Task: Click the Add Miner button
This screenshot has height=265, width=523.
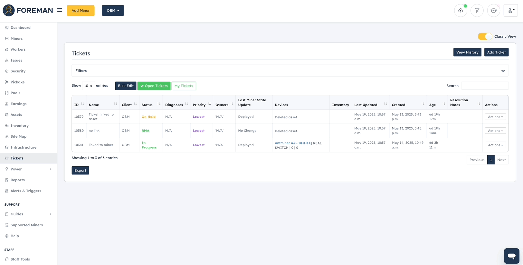Action: (x=81, y=11)
